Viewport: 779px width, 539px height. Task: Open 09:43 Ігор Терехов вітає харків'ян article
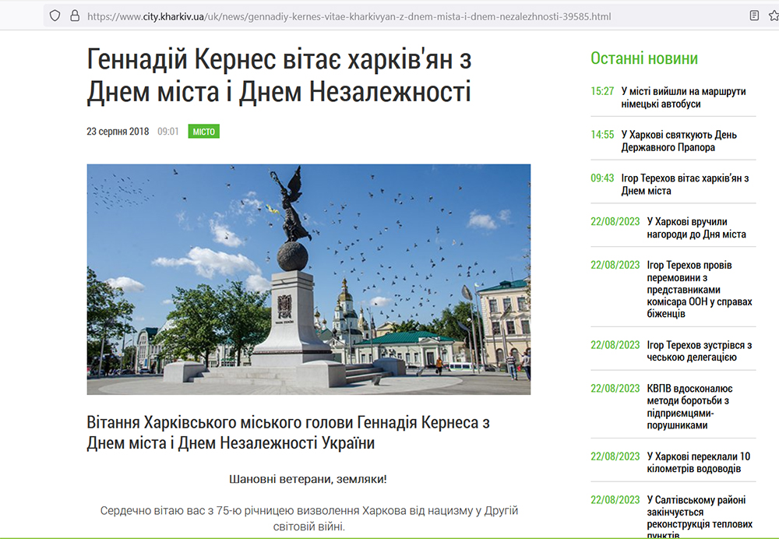click(x=685, y=185)
